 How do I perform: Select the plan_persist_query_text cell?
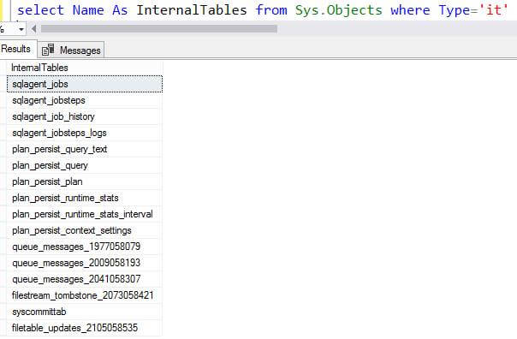point(85,149)
